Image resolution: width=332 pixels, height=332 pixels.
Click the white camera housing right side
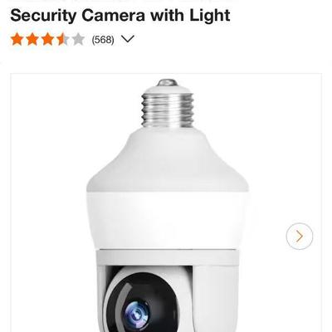pyautogui.click(x=214, y=299)
